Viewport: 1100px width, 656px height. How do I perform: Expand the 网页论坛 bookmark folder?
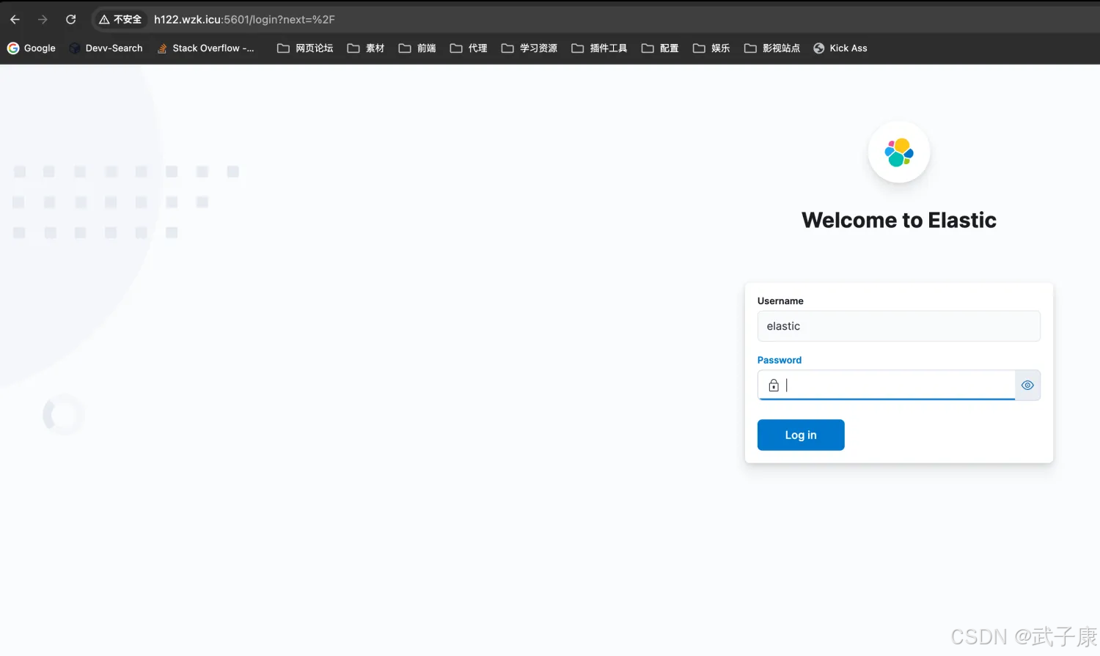305,48
